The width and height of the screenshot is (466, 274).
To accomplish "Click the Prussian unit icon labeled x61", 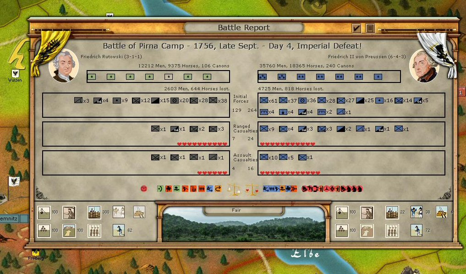I will coord(264,100).
